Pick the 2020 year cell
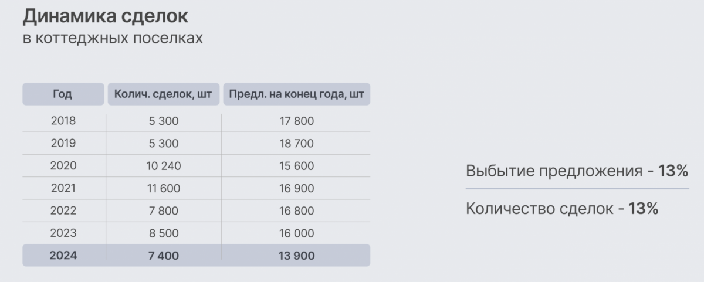The image size is (704, 282). [63, 166]
